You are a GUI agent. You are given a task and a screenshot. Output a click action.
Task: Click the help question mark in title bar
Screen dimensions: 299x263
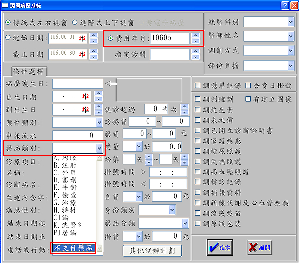point(284,5)
